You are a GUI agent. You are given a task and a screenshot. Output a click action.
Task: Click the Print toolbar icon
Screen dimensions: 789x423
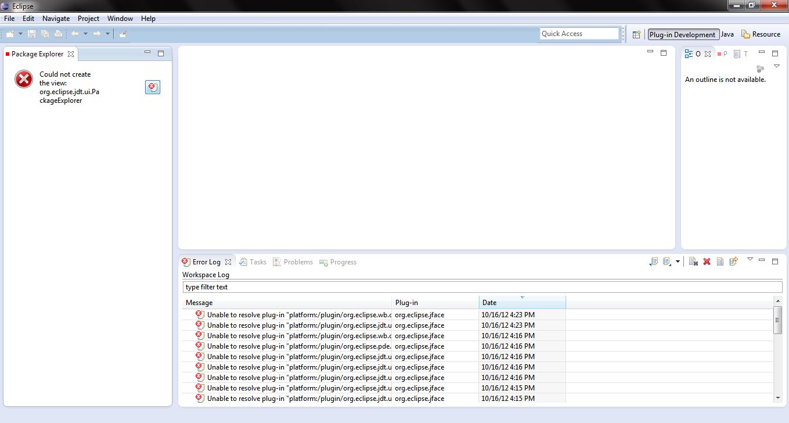[x=58, y=34]
